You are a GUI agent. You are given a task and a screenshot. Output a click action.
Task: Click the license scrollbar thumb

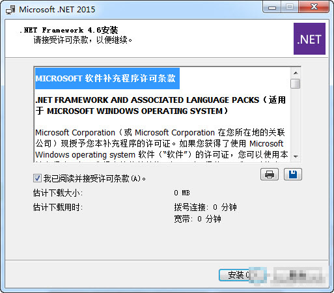click(296, 83)
